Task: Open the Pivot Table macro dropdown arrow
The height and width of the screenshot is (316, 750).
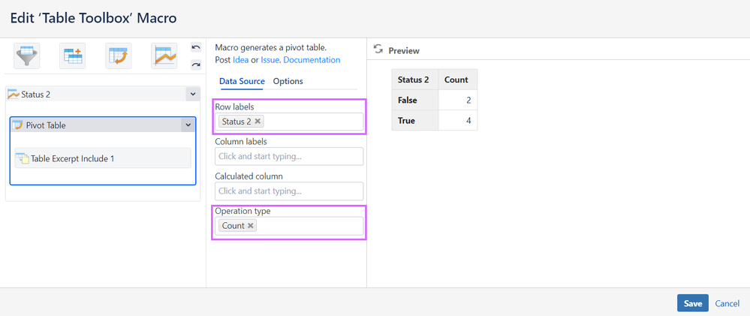Action: [x=188, y=125]
